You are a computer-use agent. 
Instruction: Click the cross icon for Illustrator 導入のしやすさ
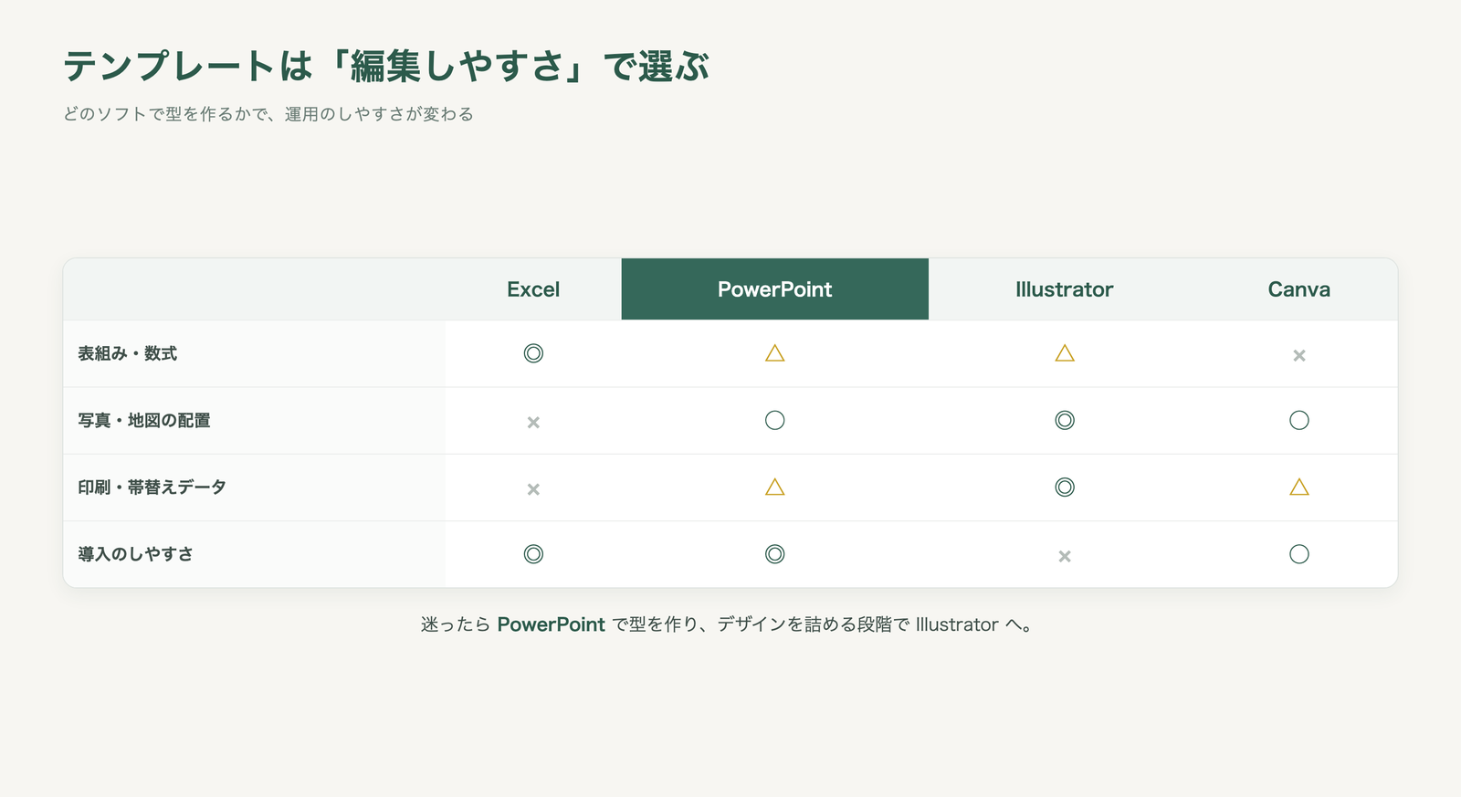pyautogui.click(x=1065, y=556)
